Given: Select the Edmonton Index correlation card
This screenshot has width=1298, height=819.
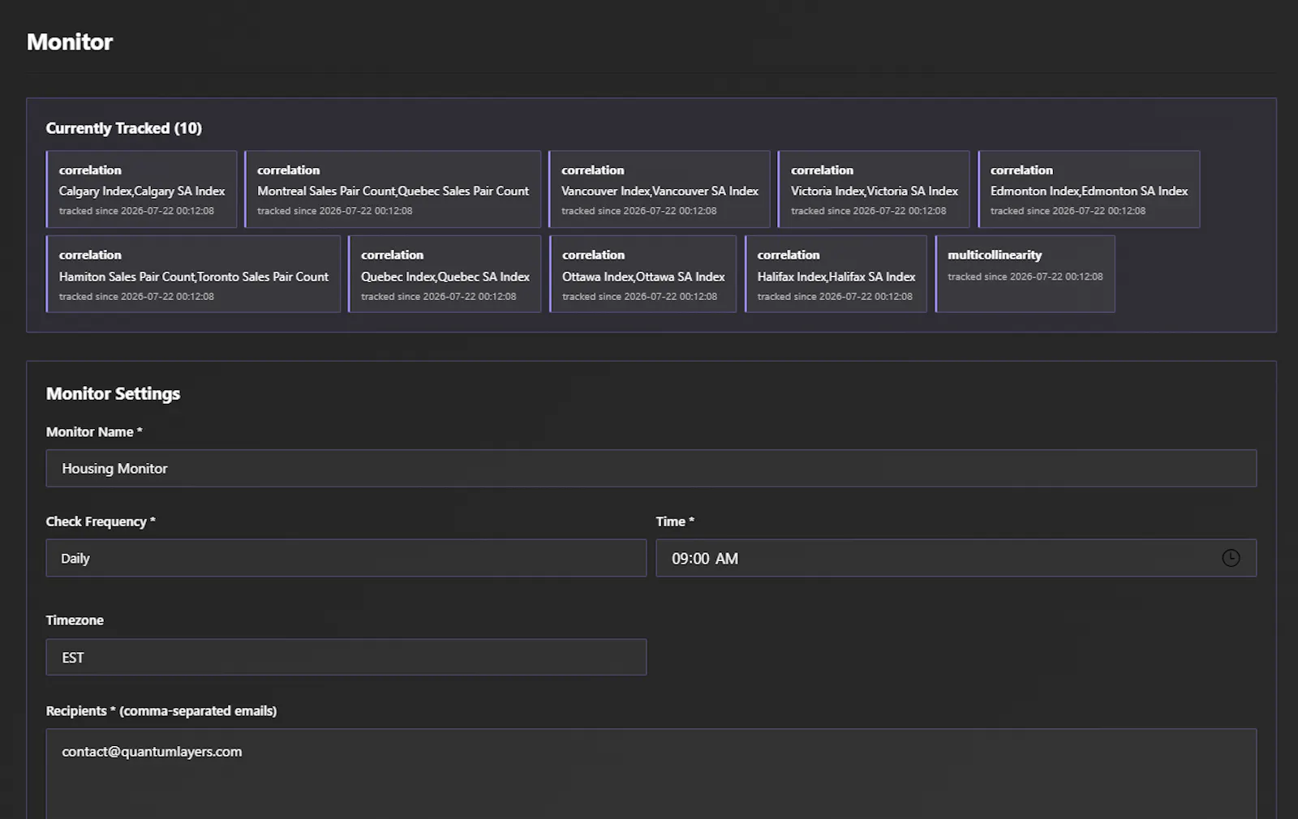Looking at the screenshot, I should click(x=1089, y=189).
